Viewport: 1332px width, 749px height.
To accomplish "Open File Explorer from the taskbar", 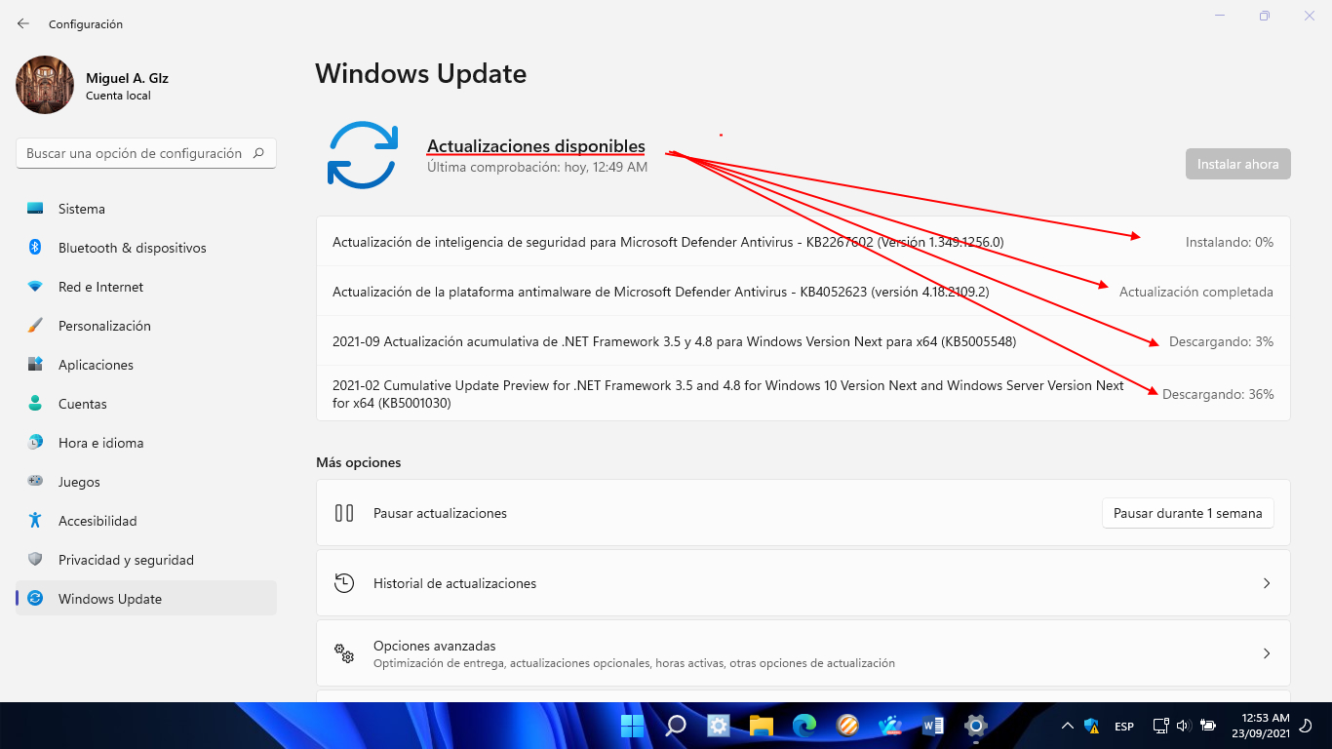I will (762, 726).
